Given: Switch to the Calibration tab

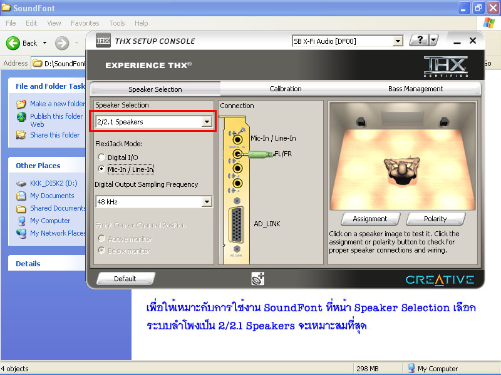Looking at the screenshot, I should pos(286,89).
